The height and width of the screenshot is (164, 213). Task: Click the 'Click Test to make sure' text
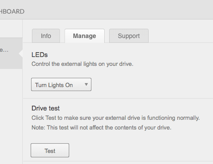click(116, 118)
